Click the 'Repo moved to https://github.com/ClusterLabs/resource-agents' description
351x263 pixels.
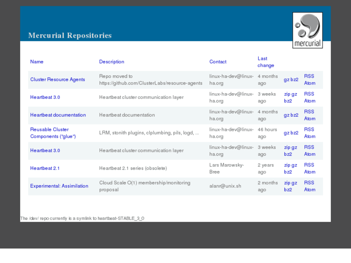click(x=151, y=80)
